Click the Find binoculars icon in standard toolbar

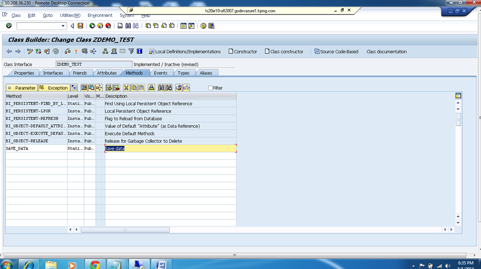pos(128,26)
